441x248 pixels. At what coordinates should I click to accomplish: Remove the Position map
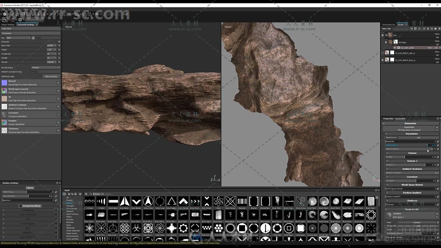[x=58, y=122]
